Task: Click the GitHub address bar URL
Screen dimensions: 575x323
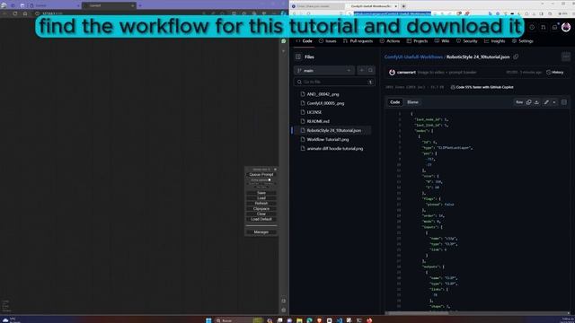Action: [392, 13]
